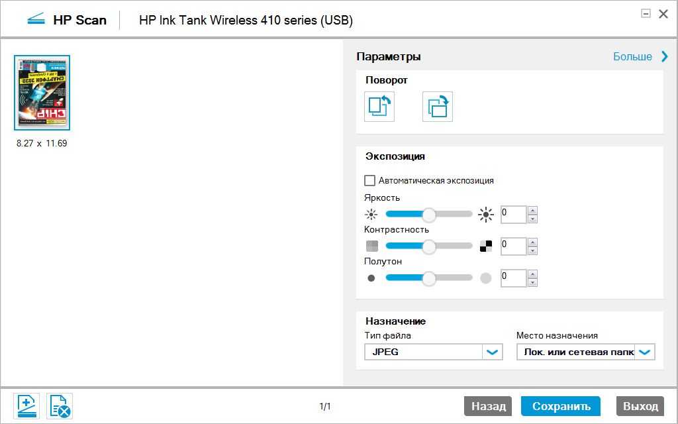This screenshot has width=678, height=424.
Task: Rotate the scan left (counterclockwise icon)
Action: [x=379, y=107]
